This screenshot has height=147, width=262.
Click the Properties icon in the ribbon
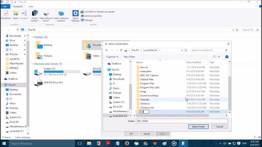tap(6, 15)
